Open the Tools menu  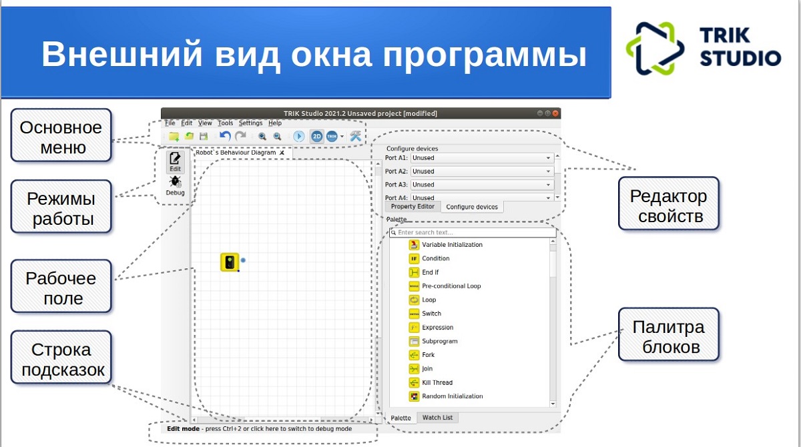point(226,123)
